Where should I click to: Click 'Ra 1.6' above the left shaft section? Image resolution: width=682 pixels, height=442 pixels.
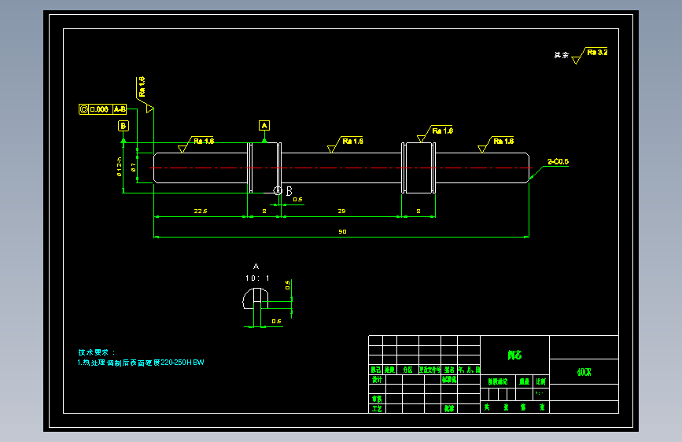pyautogui.click(x=204, y=141)
